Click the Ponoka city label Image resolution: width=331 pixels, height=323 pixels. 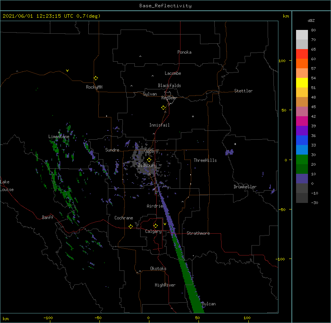coord(184,52)
